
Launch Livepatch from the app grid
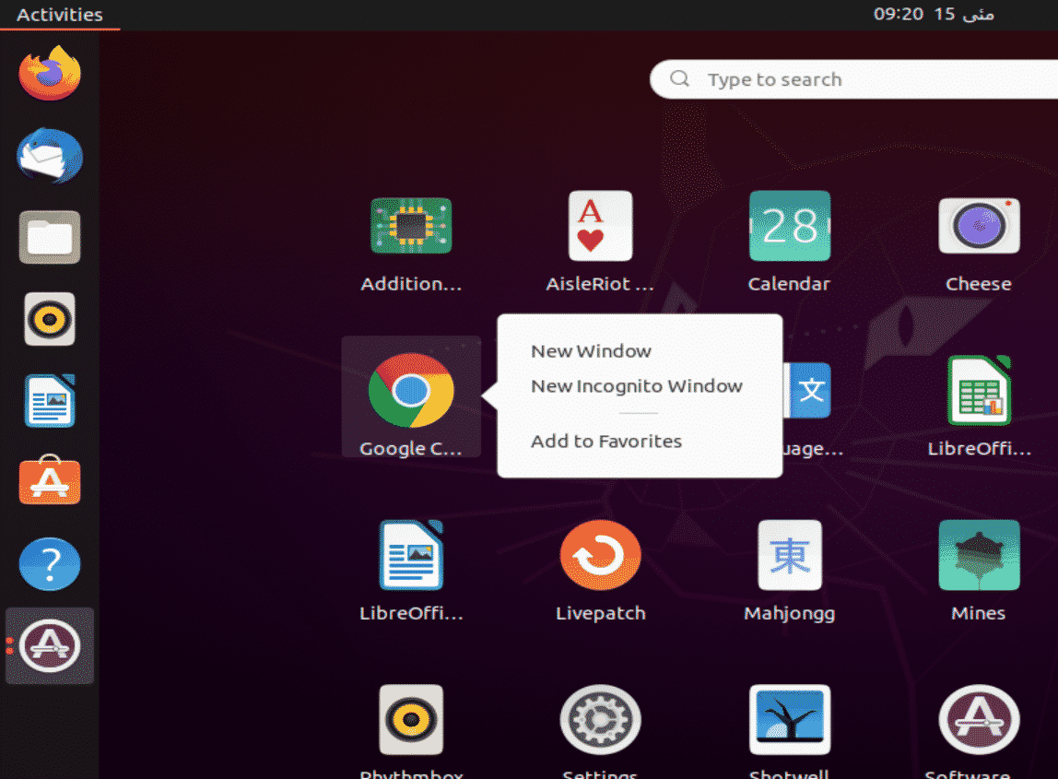[x=600, y=556]
